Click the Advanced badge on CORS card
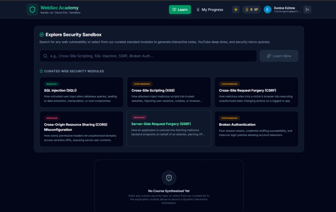The image size is (336, 212). [x=52, y=118]
